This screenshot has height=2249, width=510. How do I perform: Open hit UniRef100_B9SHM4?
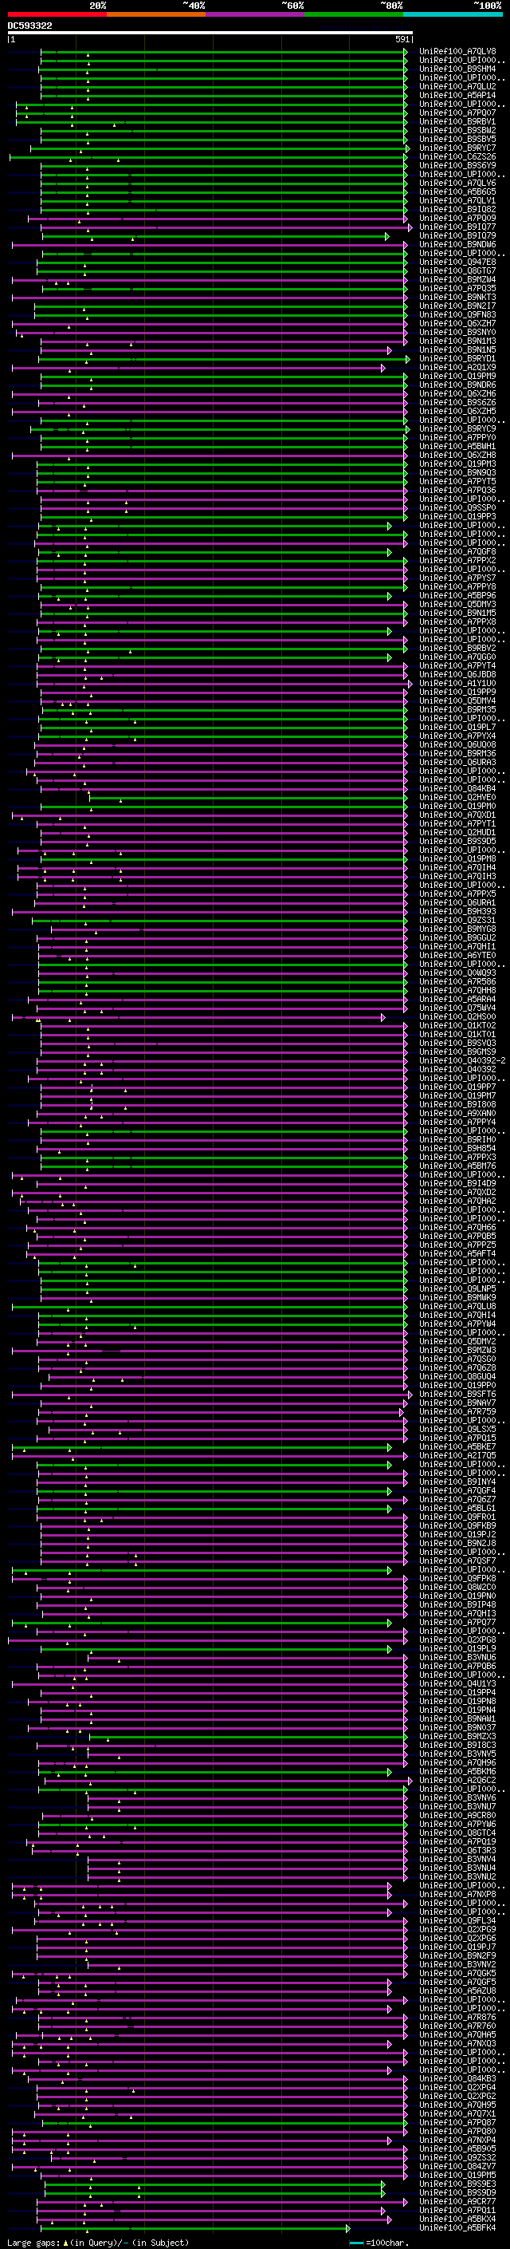457,69
